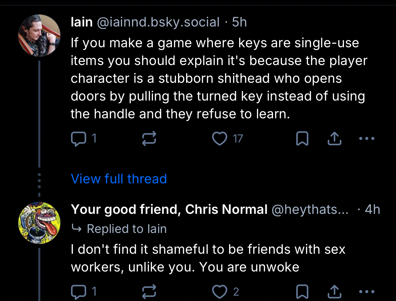Image resolution: width=396 pixels, height=301 pixels.
Task: Open Chris Normal's post text about unwoke
Action: [x=208, y=258]
